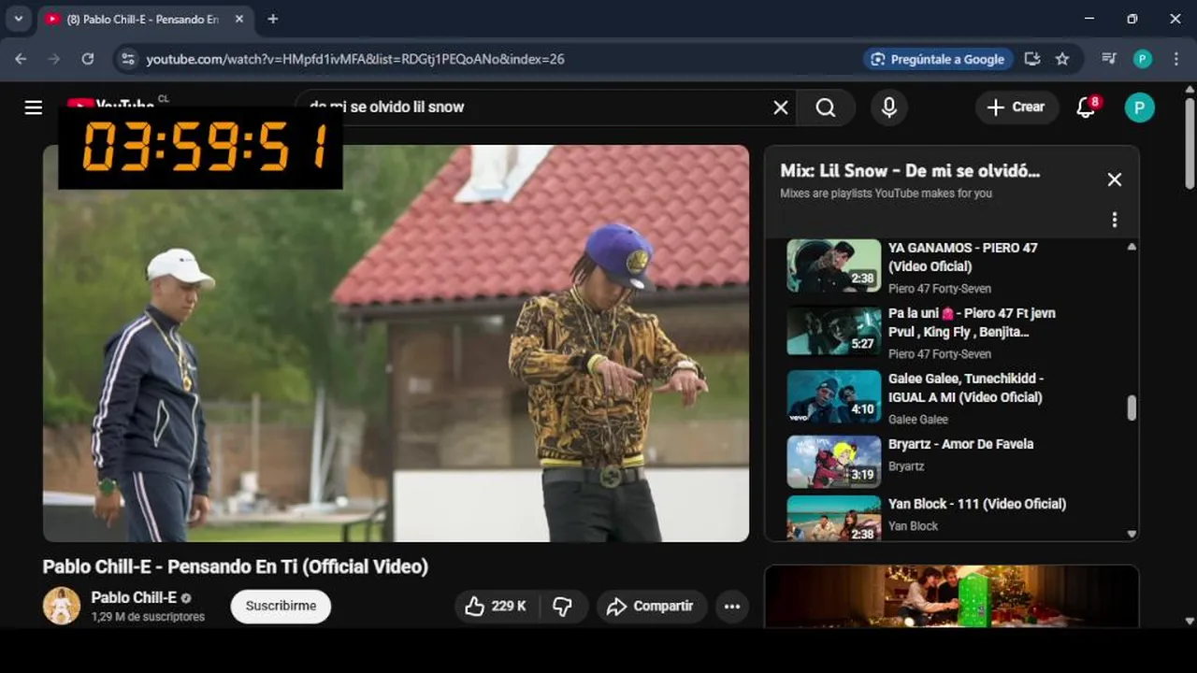Bookmark this page with the star icon

pos(1062,59)
